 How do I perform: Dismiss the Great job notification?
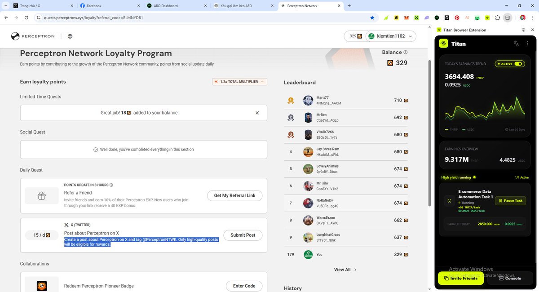point(257,113)
